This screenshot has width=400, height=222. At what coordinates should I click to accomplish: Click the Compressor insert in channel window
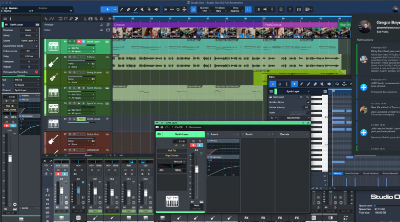223,157
